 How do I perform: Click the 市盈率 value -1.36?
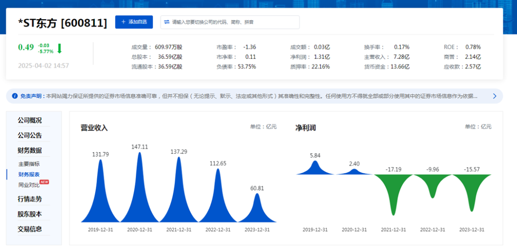click(x=249, y=47)
